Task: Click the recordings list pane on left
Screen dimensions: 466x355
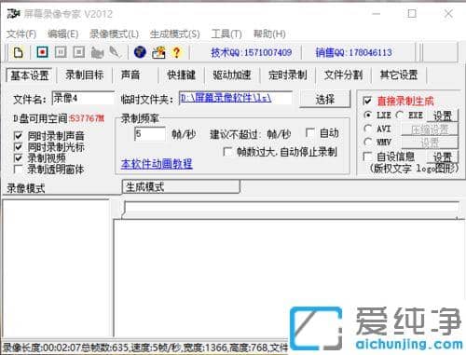Action: [x=55, y=268]
